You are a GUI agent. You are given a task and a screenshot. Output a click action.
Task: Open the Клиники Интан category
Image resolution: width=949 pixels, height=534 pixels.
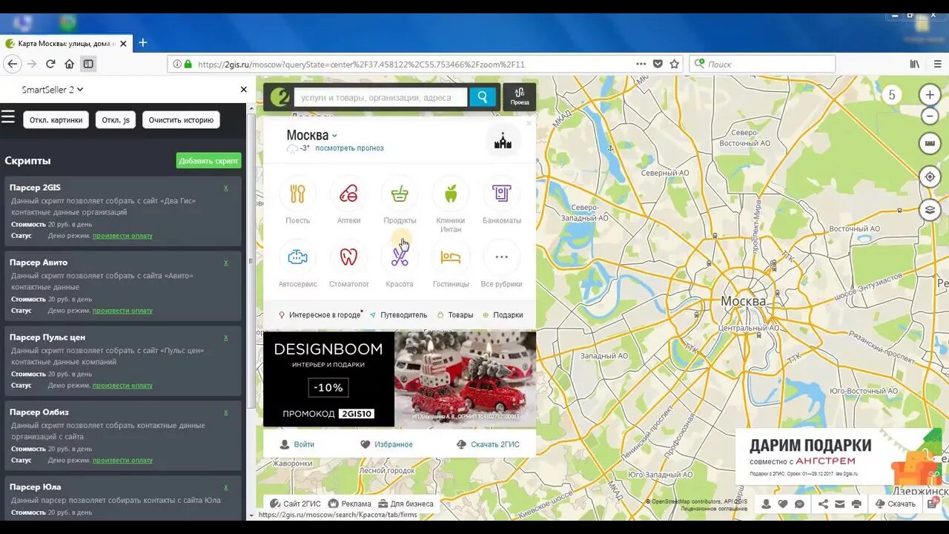(451, 204)
